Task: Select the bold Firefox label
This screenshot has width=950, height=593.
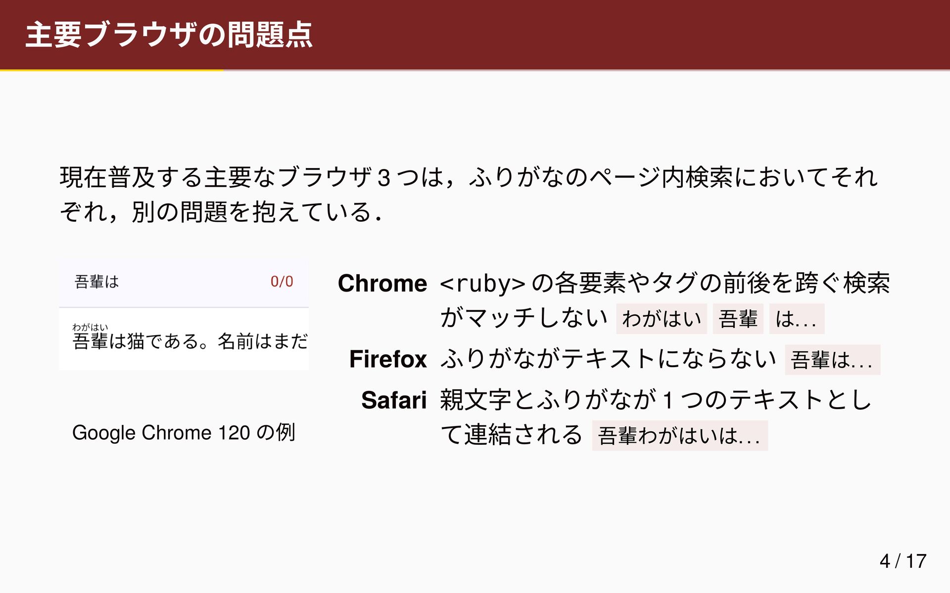Action: pyautogui.click(x=388, y=359)
